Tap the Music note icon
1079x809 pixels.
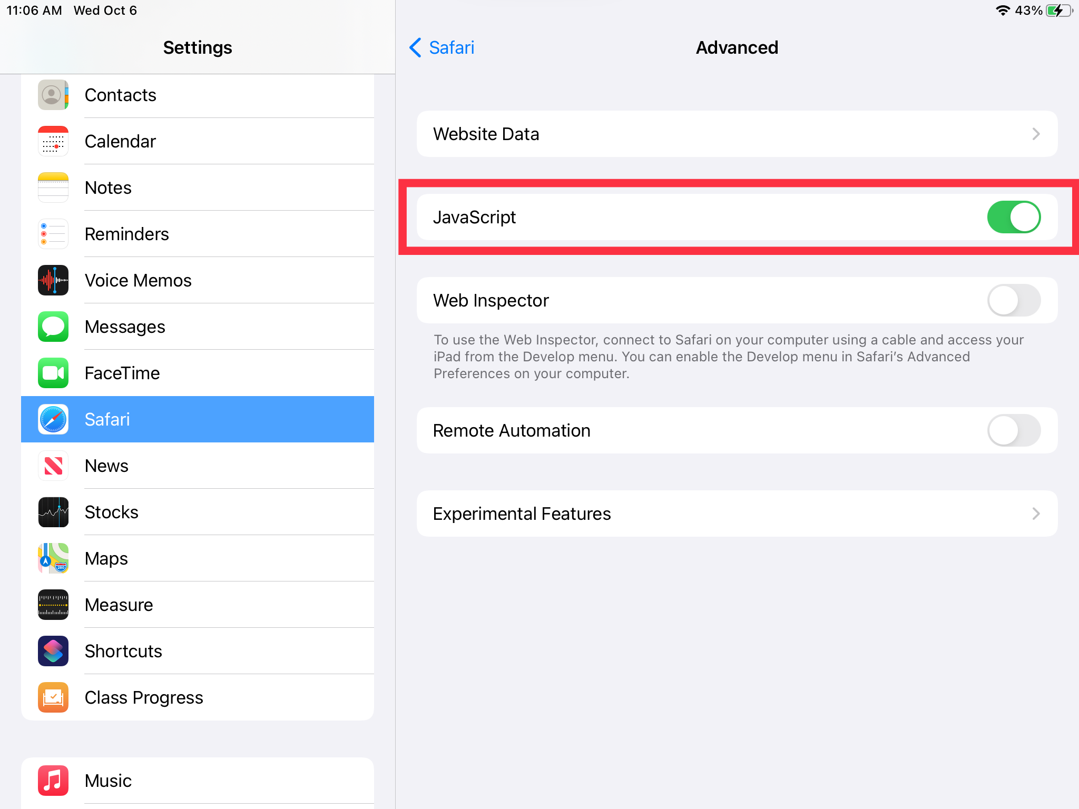click(x=53, y=781)
